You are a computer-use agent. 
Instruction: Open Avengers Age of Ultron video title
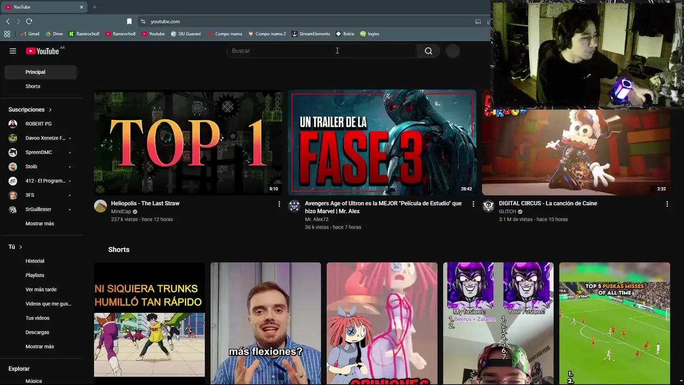point(383,207)
